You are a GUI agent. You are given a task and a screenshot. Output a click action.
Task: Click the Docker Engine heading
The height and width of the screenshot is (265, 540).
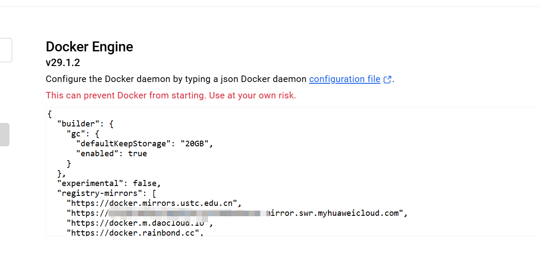tap(89, 47)
